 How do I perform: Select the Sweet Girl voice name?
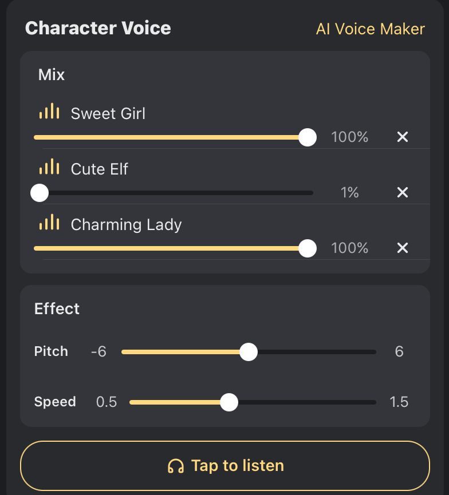(x=108, y=113)
